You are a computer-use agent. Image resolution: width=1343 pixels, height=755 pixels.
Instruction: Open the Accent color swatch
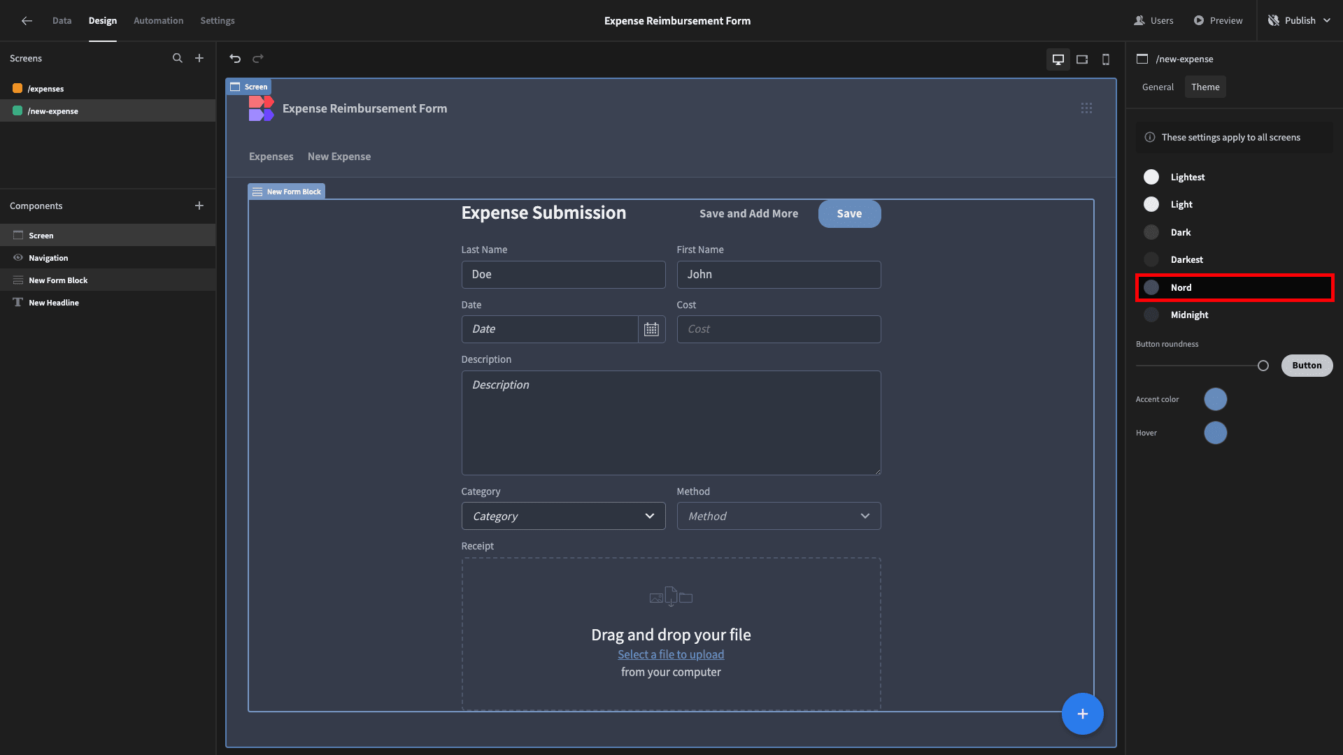click(x=1216, y=399)
